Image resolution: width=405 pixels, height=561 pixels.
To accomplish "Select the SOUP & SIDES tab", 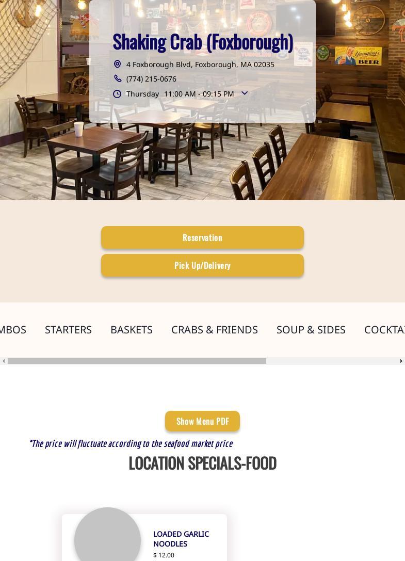I will tap(311, 329).
